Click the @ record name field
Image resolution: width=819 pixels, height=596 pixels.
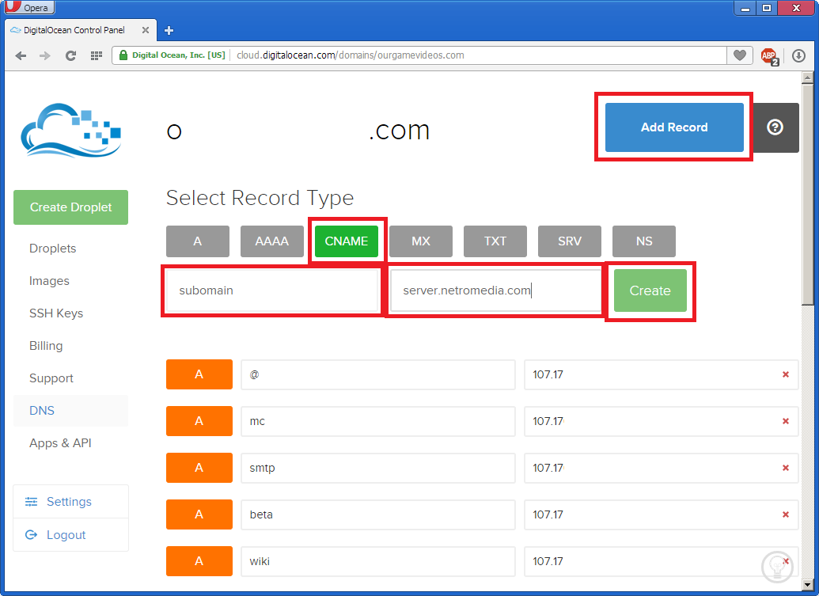(378, 374)
